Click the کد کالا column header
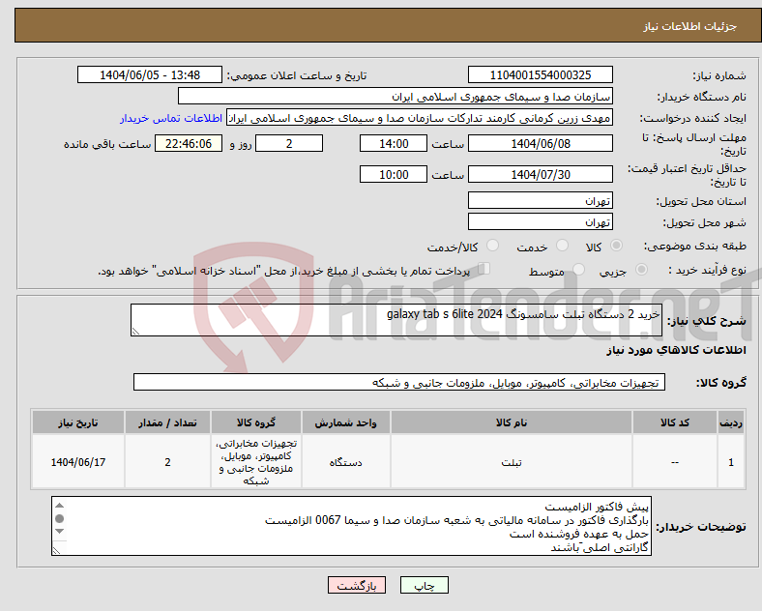The height and width of the screenshot is (611, 762). click(x=675, y=422)
